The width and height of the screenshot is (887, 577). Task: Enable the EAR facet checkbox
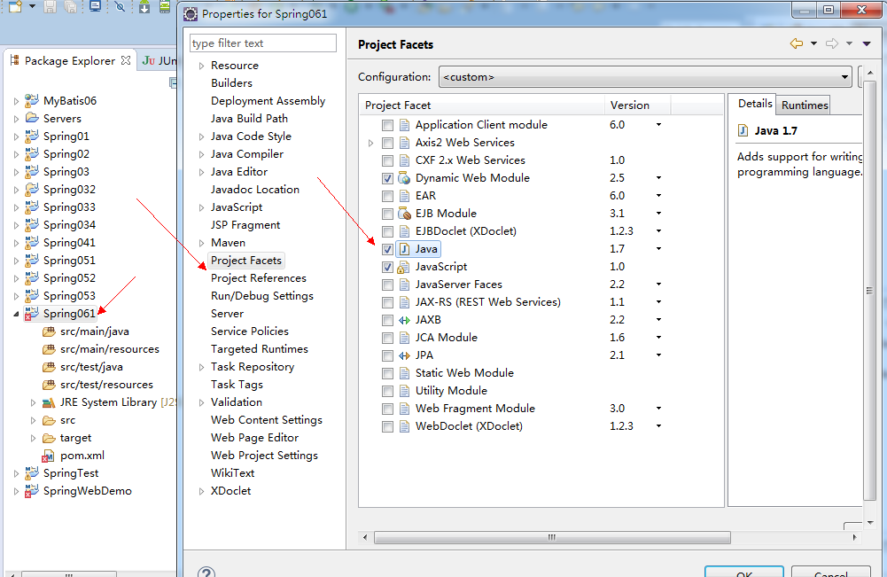coord(387,196)
